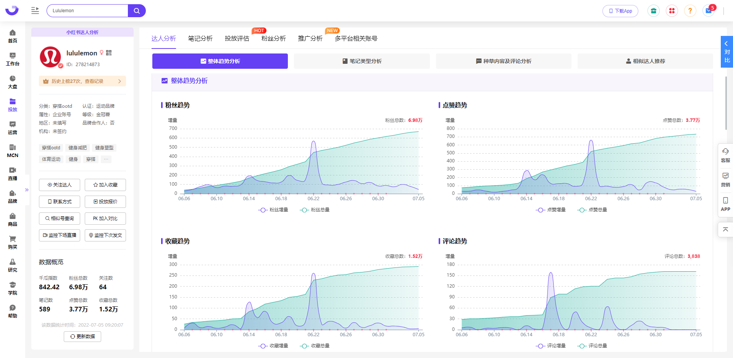Click the 监控下次发文 button
Screen dimensions: 733x358
[x=105, y=235]
